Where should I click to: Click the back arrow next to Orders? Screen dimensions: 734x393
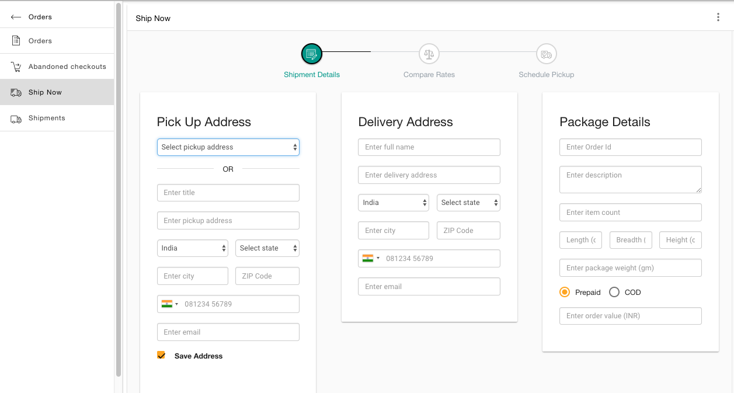16,17
